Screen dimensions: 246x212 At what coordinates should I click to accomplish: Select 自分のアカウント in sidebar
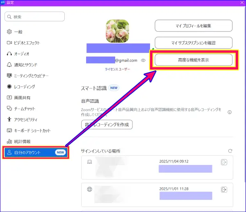pyautogui.click(x=36, y=153)
